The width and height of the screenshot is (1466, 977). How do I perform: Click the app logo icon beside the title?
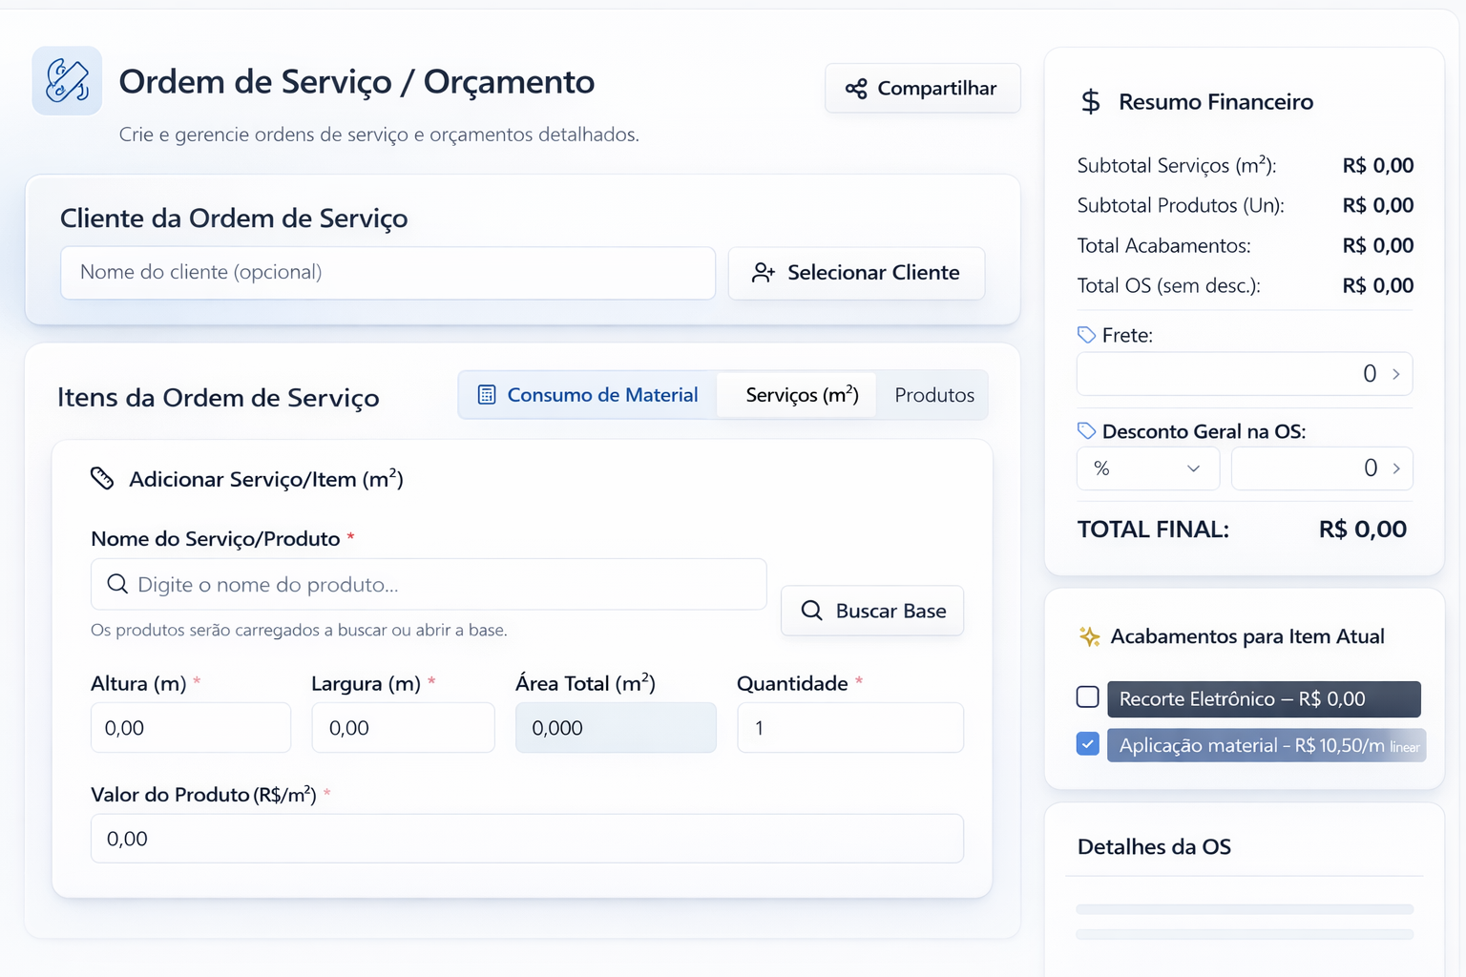67,81
